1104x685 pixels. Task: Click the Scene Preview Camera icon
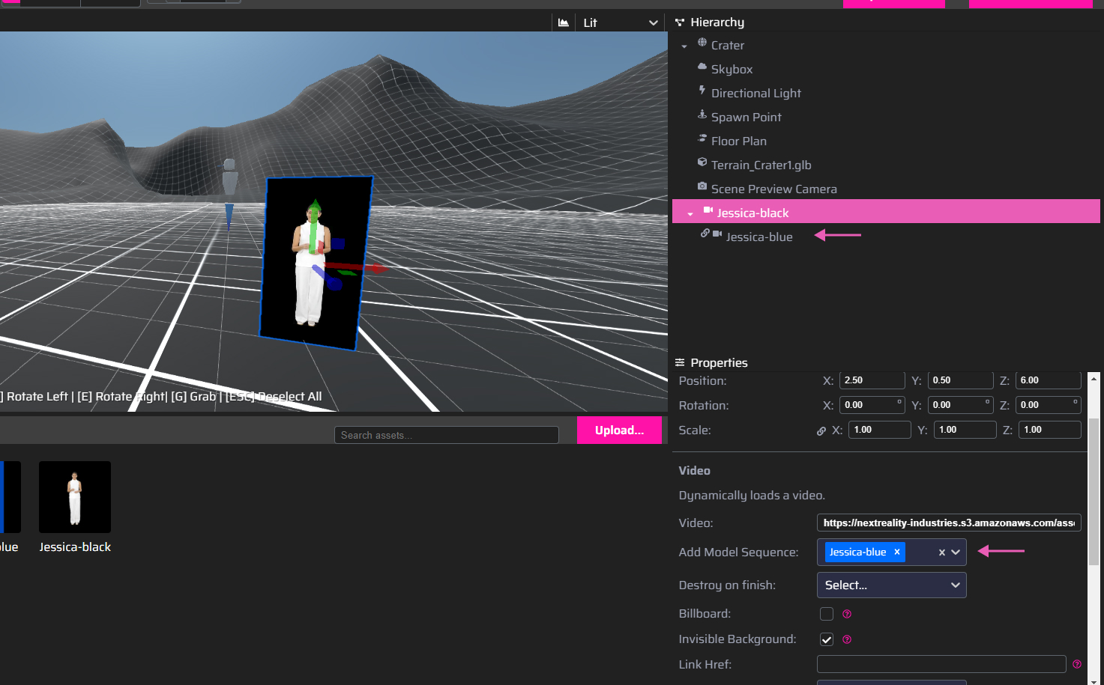[702, 186]
